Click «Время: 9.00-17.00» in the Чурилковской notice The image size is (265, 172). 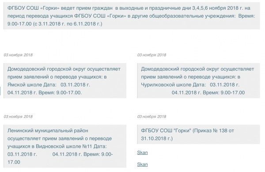[223, 93]
